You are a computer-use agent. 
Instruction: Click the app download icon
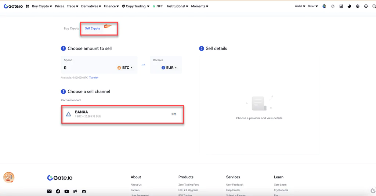(341, 6)
